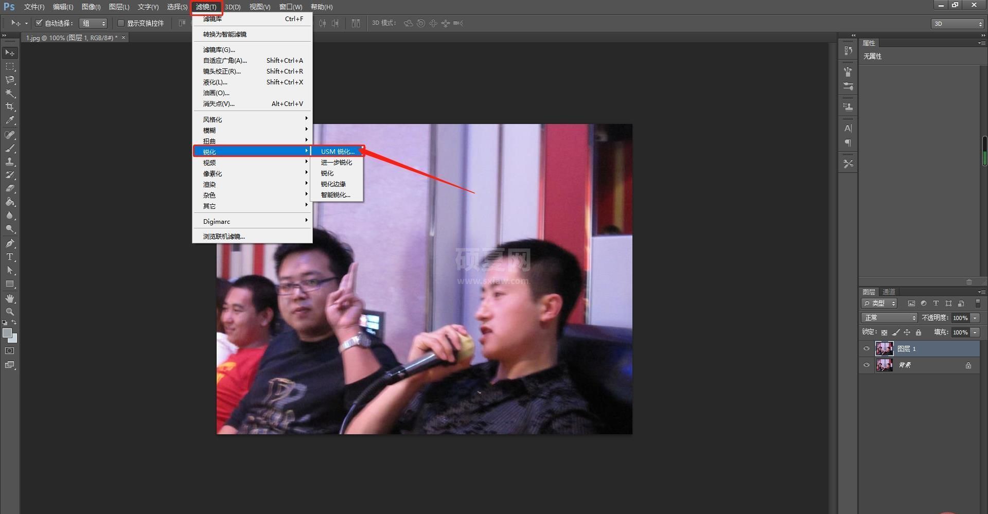988x514 pixels.
Task: Select the Crop tool
Action: coord(10,107)
